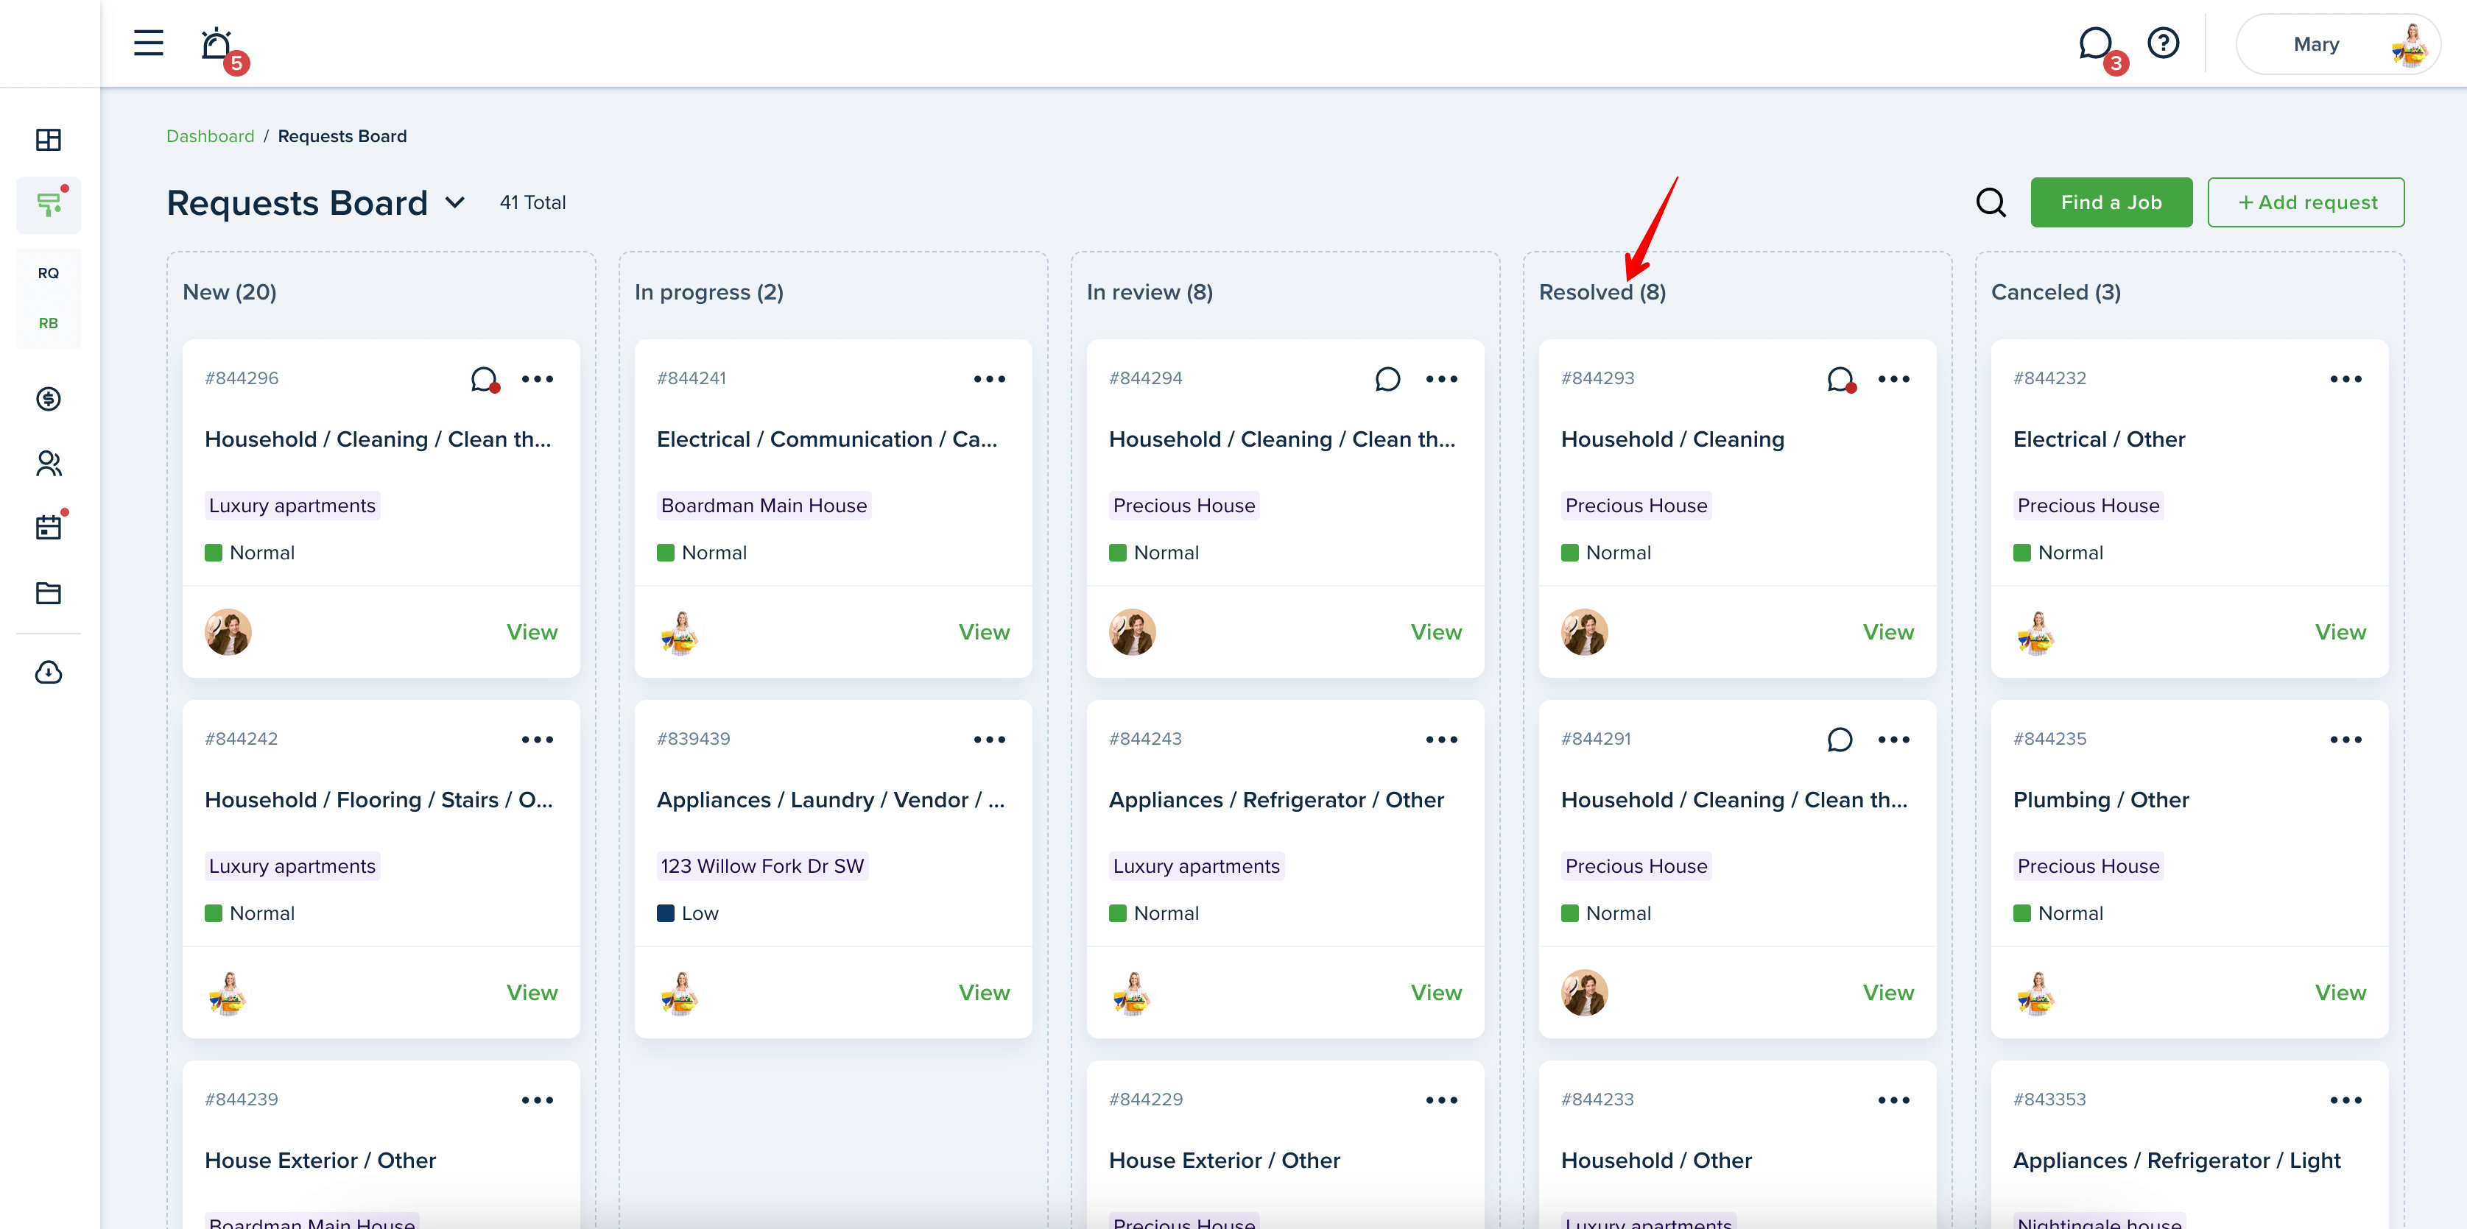View request #839439
This screenshot has height=1229, width=2467.
point(984,993)
